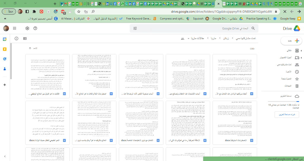Switch to list layout view
304x161 pixels.
[x=25, y=39]
